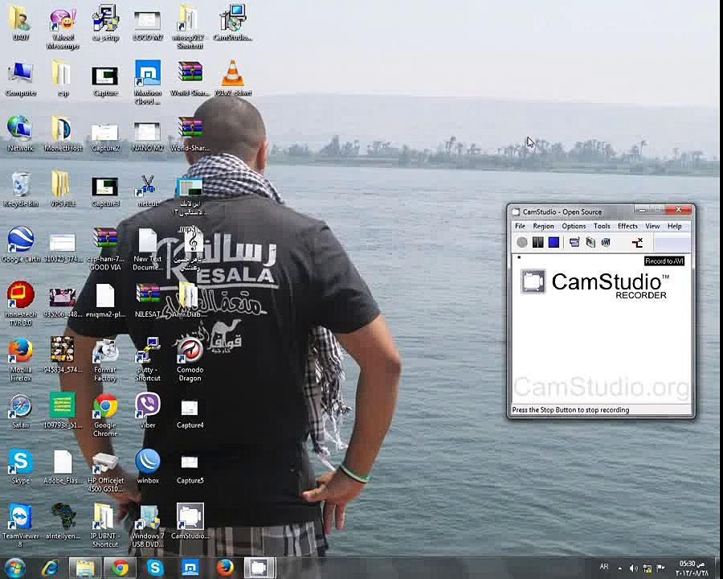Open the View menu in CamStudio
Image resolution: width=723 pixels, height=579 pixels.
point(652,226)
